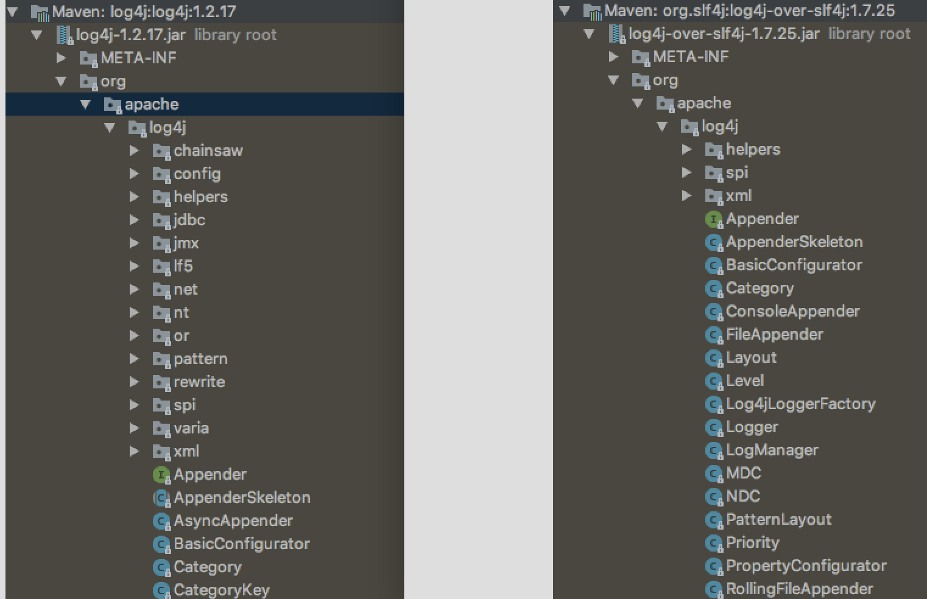Screen dimensions: 927x599
Task: Expand the rewrite package arrow
Action: click(x=134, y=382)
